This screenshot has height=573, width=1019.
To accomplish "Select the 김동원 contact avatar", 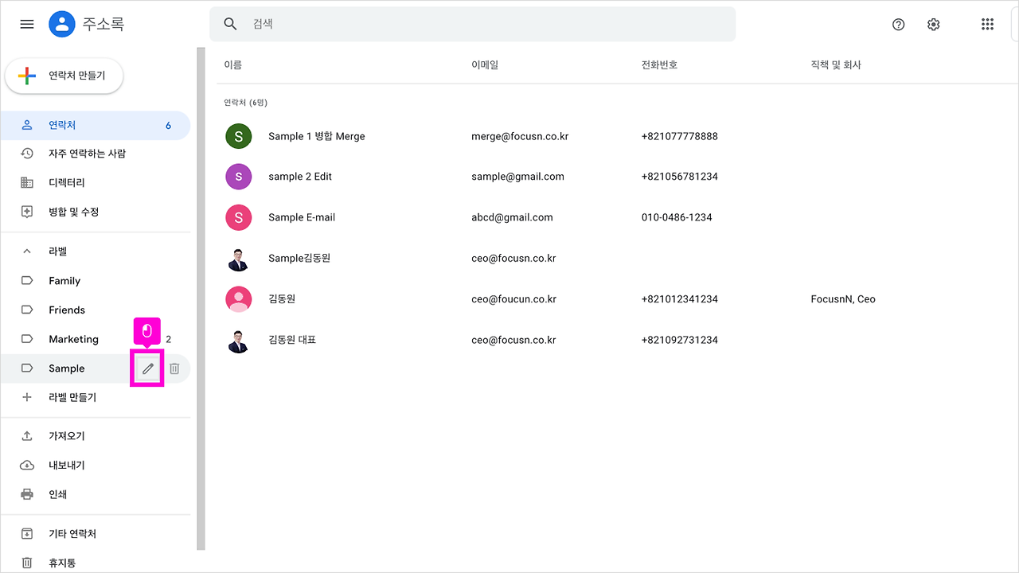I will click(238, 298).
